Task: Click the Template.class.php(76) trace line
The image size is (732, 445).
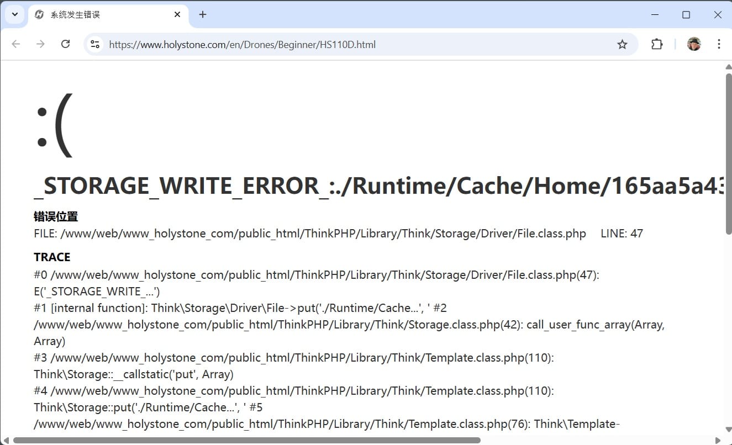Action: 326,424
